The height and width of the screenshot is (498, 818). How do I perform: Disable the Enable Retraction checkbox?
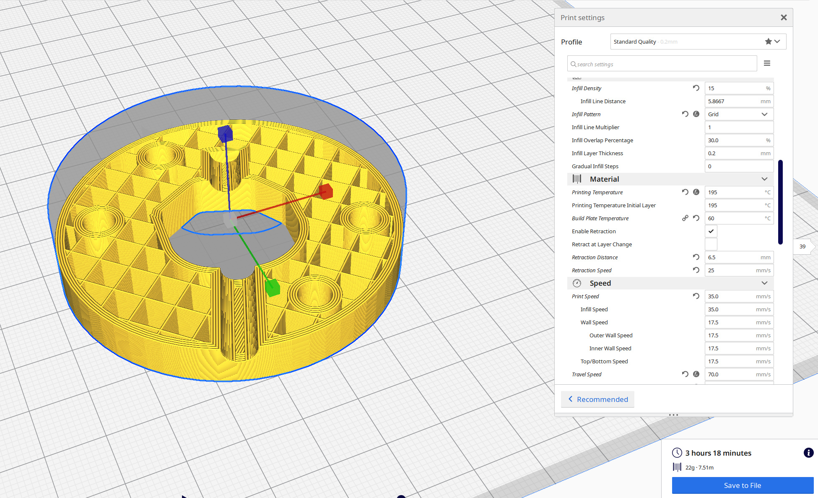click(711, 231)
